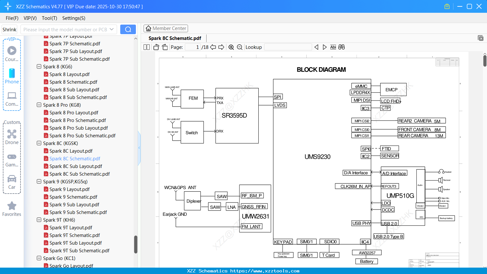Zoom out of the PDF
This screenshot has width=487, height=274.
coord(239,47)
